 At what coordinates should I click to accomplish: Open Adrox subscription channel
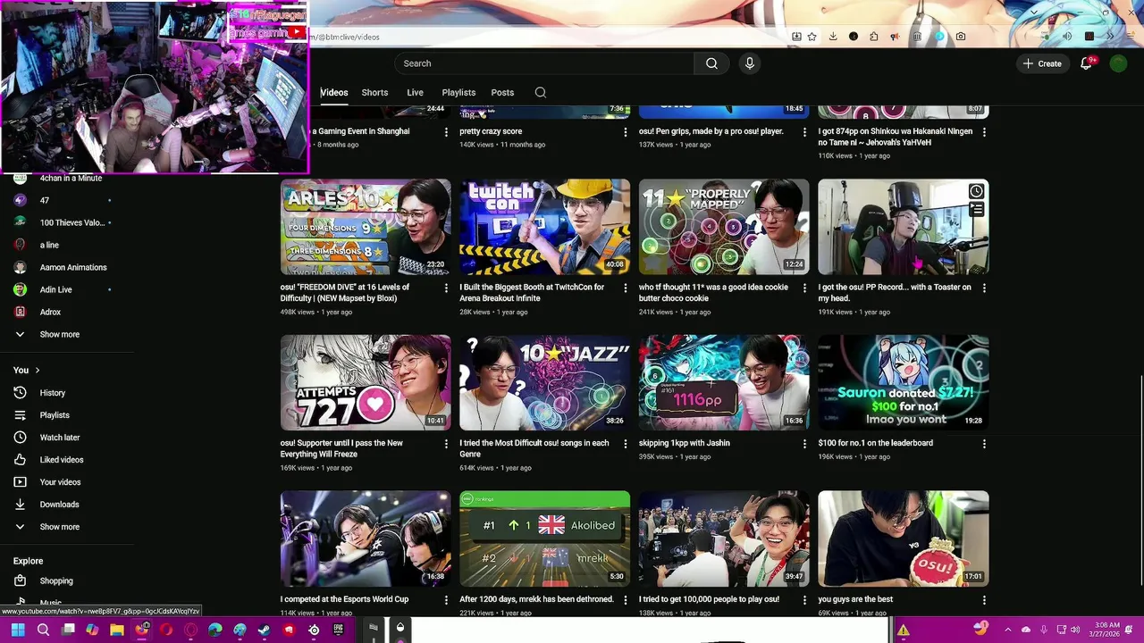(50, 312)
